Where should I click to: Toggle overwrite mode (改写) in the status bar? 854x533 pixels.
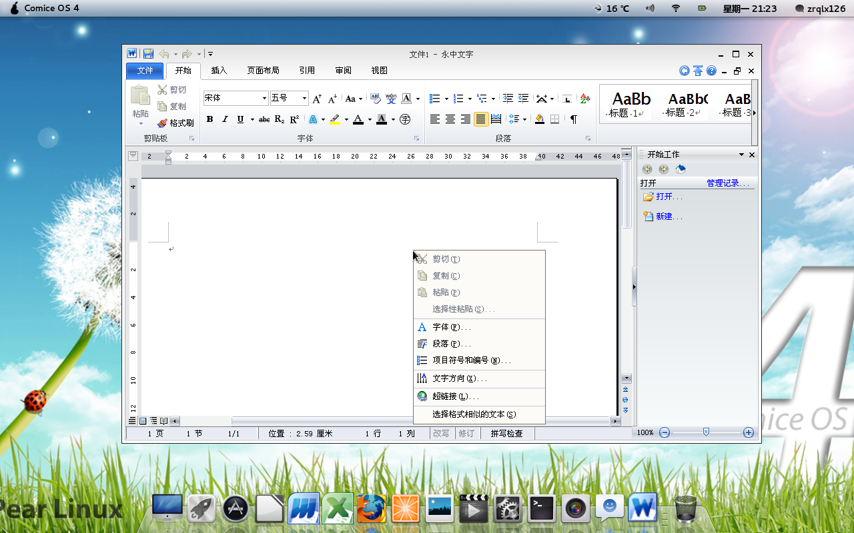pyautogui.click(x=441, y=433)
